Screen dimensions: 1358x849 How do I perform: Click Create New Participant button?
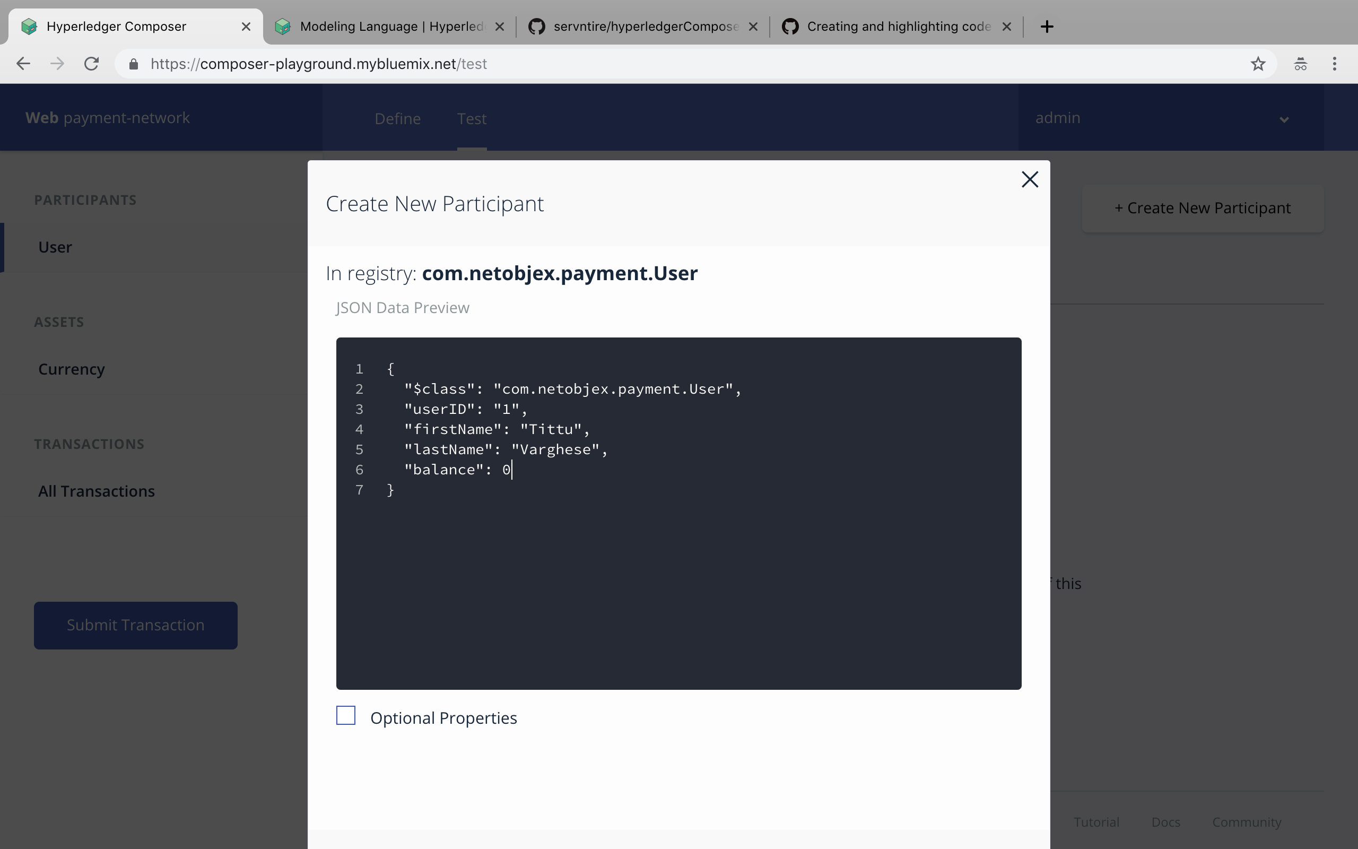[1202, 206]
